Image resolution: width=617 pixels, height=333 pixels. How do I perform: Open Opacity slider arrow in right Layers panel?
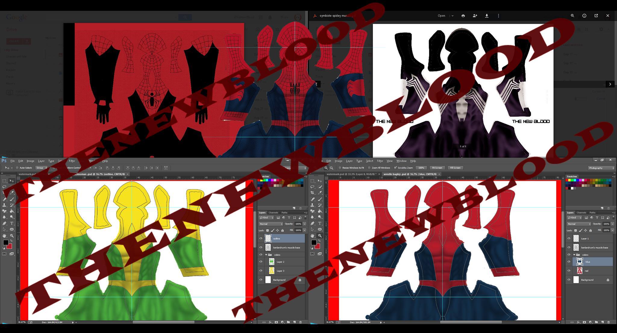[612, 224]
